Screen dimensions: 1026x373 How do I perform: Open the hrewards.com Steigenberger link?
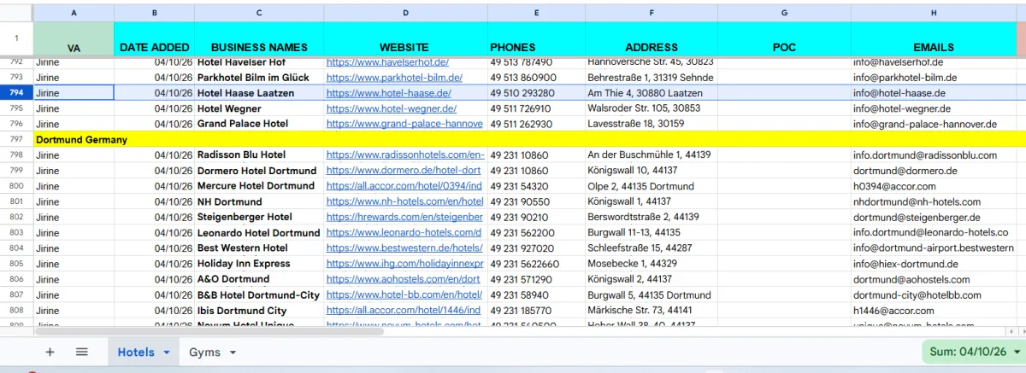pos(405,217)
